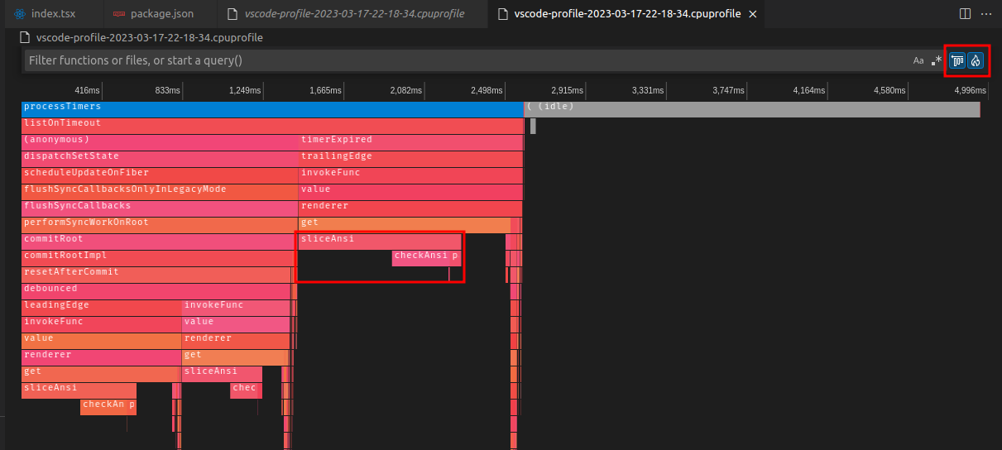The height and width of the screenshot is (450, 1002).
Task: Click the fully labeled checkAnsi frame
Action: [420, 258]
